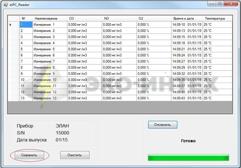Click the elPC_Reader title bar app icon

tap(5, 4)
